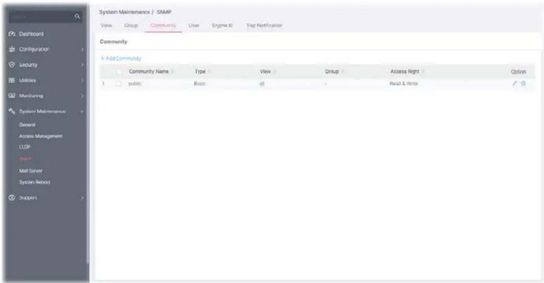The width and height of the screenshot is (544, 283).
Task: Open Access Management in the sidebar
Action: (41, 136)
